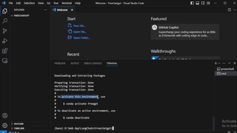Click the 'Verifying transaction: done' line
237x133 pixels.
(74, 86)
